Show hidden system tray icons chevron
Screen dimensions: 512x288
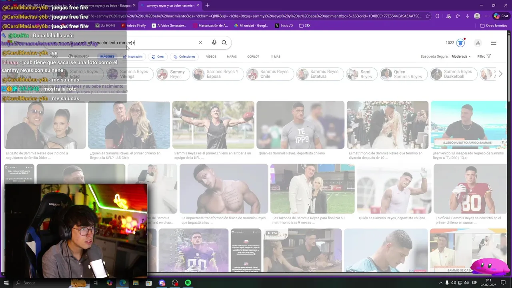pyautogui.click(x=441, y=283)
